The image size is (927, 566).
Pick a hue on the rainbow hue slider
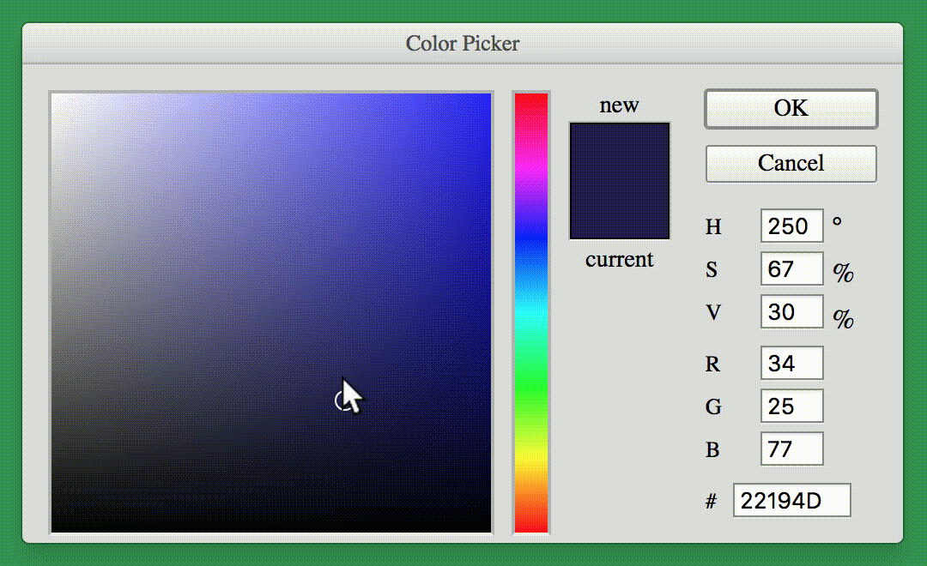[531, 313]
